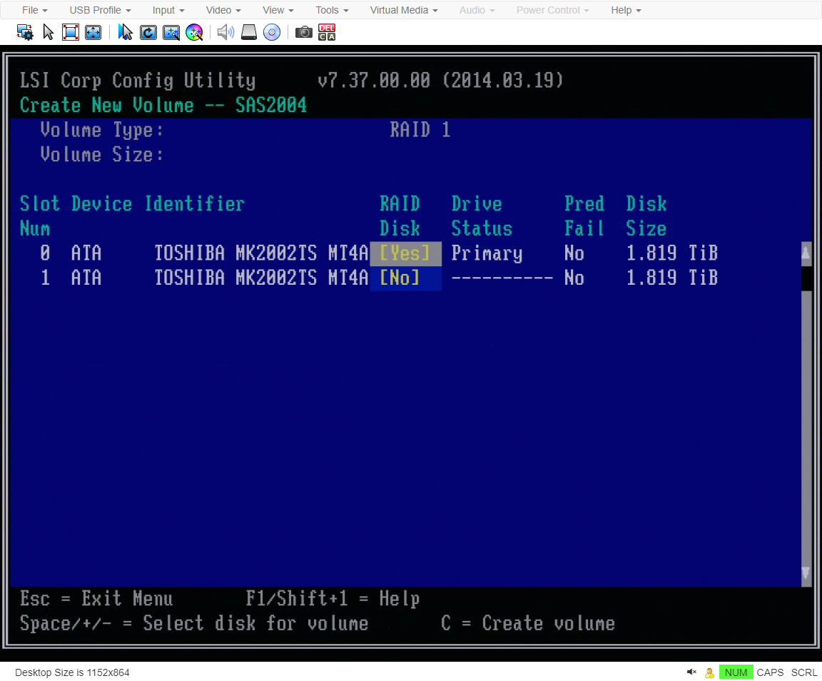Screen dimensions: 822x681
Task: Take a screenshot with camera icon
Action: [303, 33]
